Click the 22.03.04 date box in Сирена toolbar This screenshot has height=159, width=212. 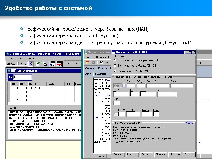(x=12, y=64)
